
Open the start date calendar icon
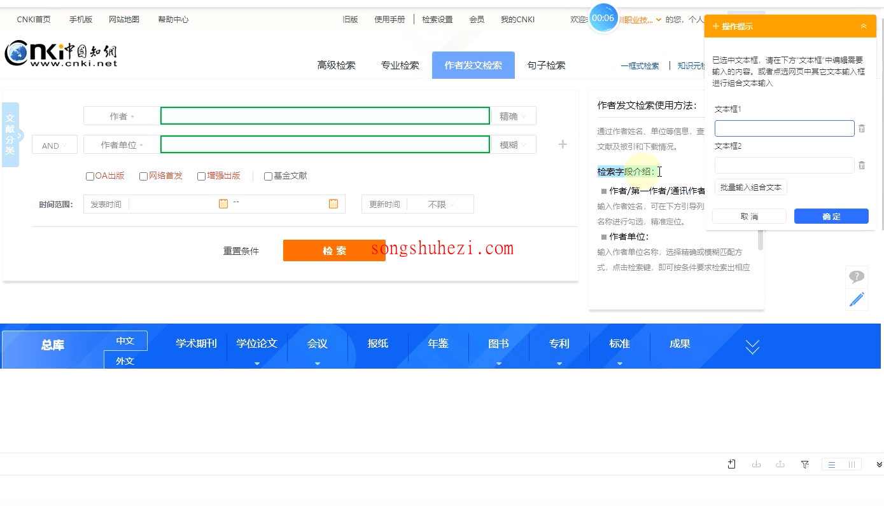click(223, 204)
